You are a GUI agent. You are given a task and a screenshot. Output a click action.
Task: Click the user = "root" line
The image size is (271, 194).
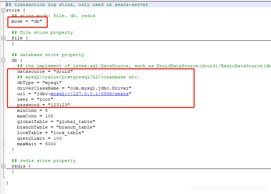point(35,99)
